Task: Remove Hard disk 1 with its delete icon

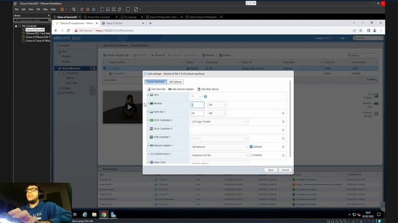Action: click(x=284, y=113)
